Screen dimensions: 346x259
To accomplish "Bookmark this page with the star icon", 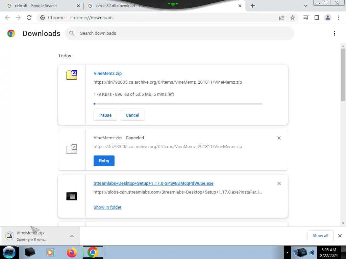I will point(293,18).
